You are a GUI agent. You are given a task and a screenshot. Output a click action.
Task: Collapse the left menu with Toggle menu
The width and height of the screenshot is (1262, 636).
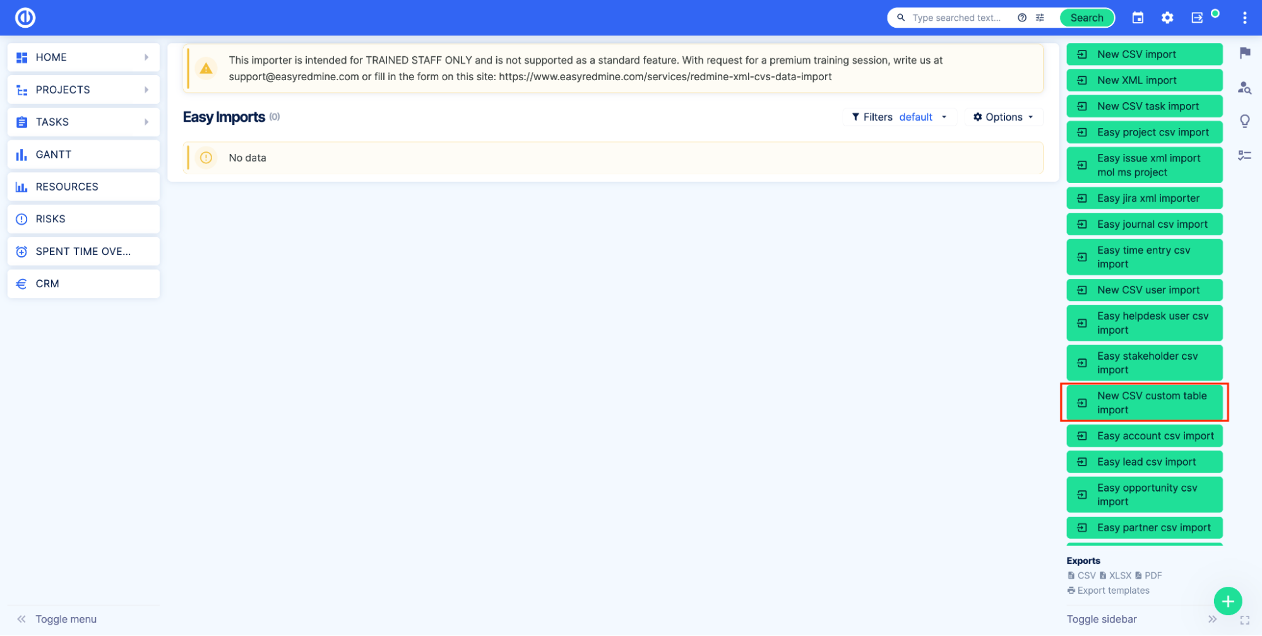click(x=57, y=619)
